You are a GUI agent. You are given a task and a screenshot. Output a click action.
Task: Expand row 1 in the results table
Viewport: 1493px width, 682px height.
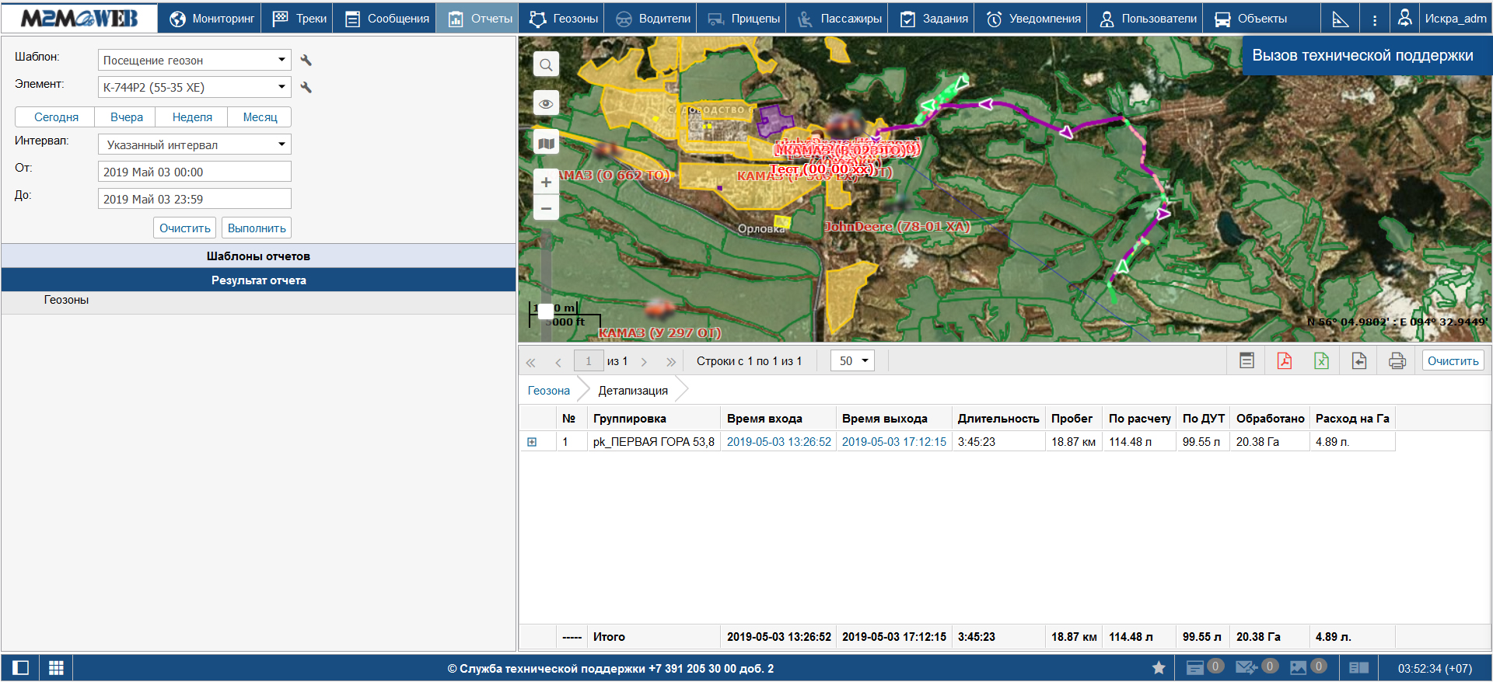tap(532, 442)
